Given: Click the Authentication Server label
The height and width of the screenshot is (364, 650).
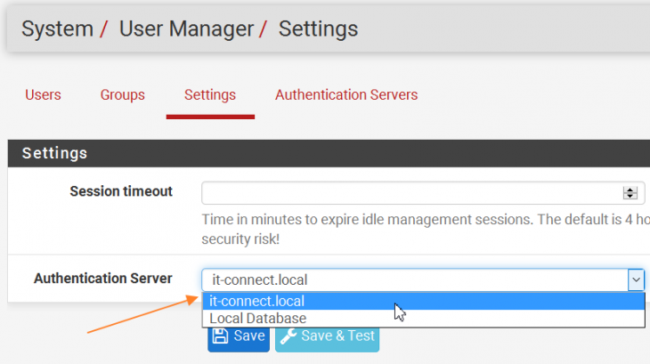Looking at the screenshot, I should (102, 279).
